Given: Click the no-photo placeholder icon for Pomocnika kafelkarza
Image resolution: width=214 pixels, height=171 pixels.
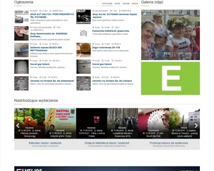Looking at the screenshot, I should click(83, 33).
